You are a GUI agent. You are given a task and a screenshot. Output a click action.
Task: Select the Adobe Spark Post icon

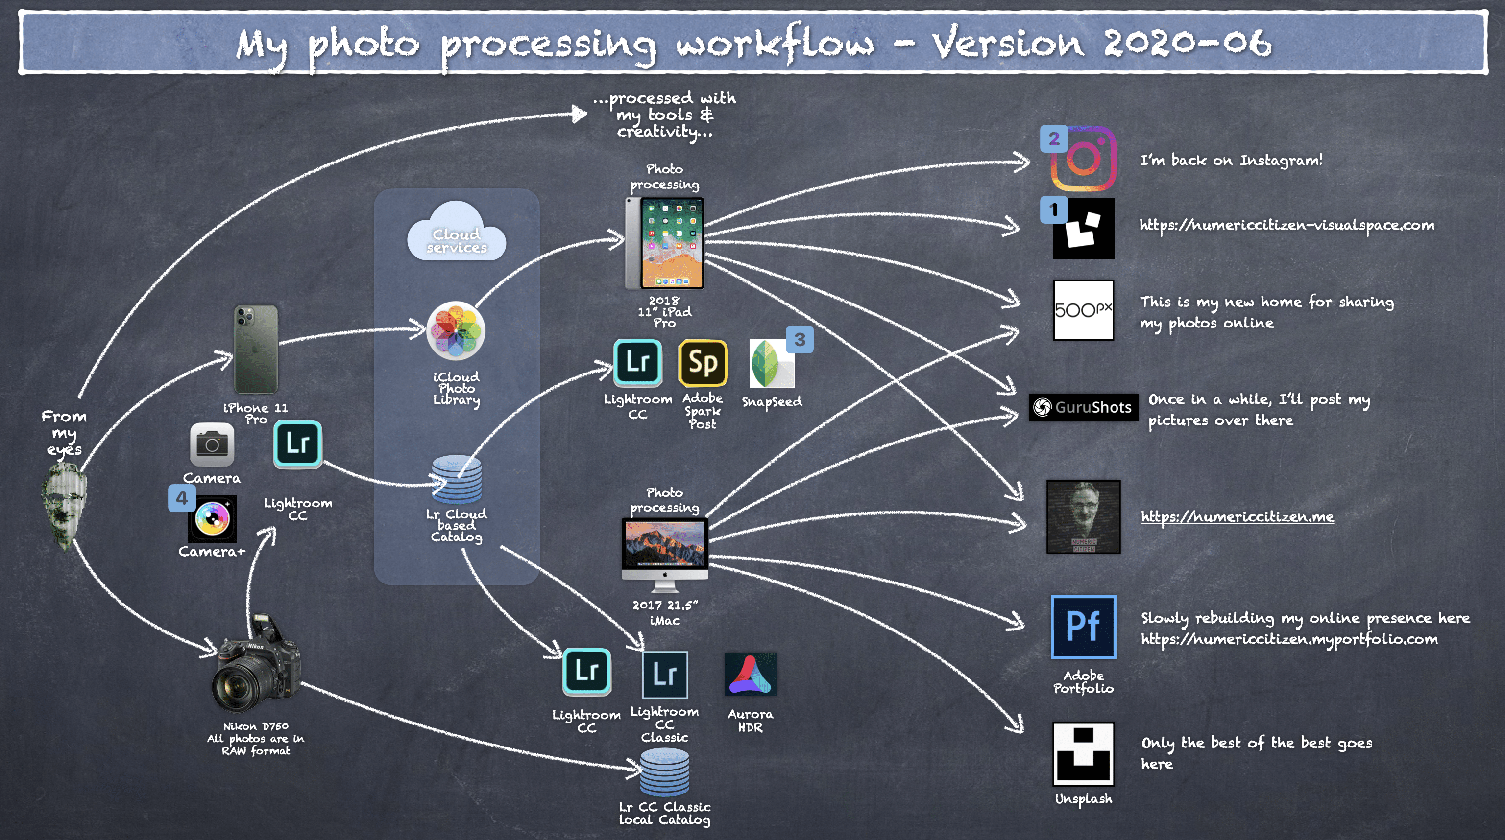click(702, 363)
